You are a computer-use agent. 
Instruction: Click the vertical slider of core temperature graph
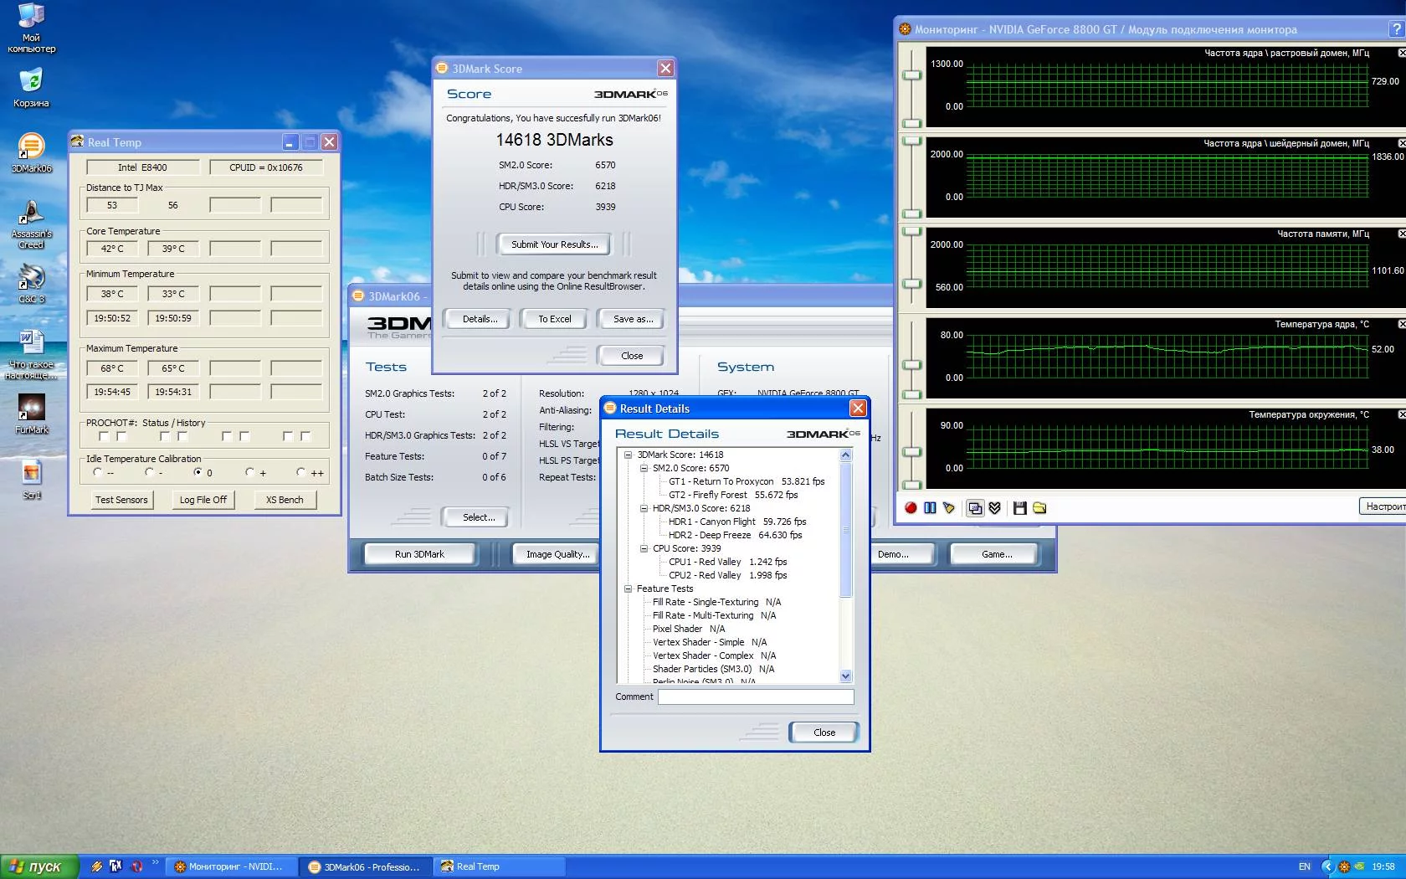911,364
